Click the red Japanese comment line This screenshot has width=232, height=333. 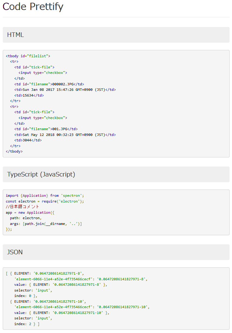click(x=22, y=207)
